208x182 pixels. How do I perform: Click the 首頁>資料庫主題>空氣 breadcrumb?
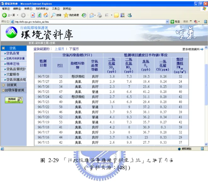(42, 43)
